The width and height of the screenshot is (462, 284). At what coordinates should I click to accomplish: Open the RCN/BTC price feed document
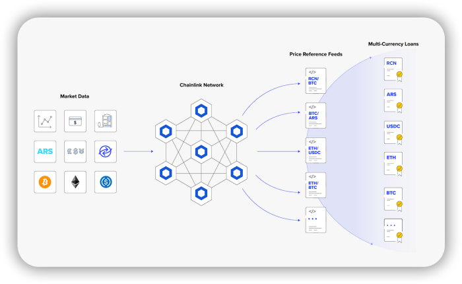[x=316, y=81]
